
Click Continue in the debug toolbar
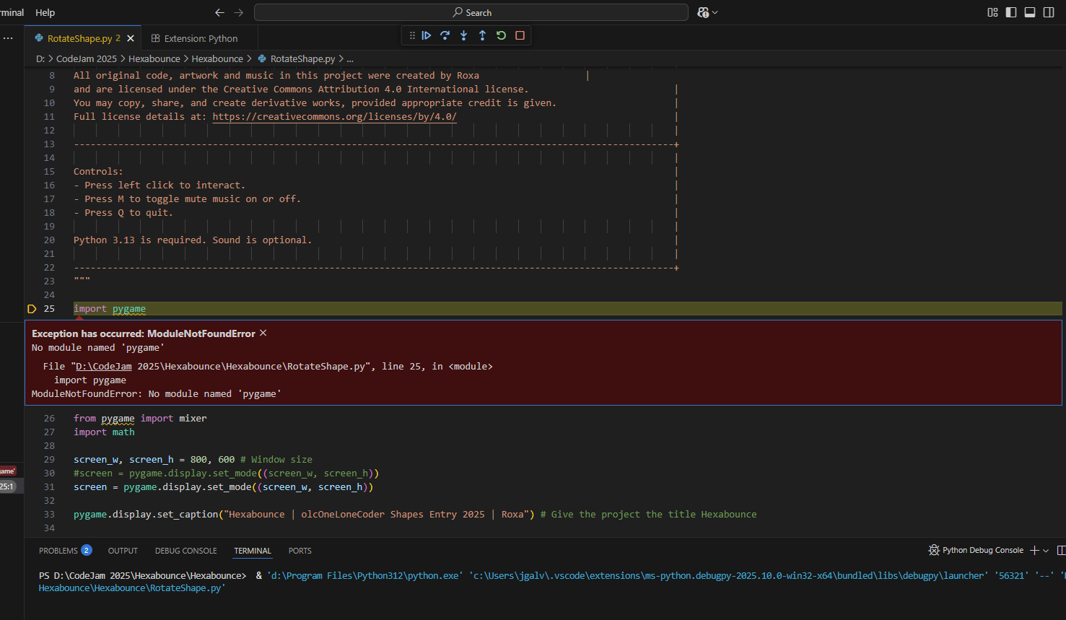click(x=427, y=35)
